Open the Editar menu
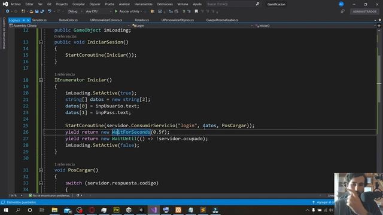Screen dimensions: 383x215 [29, 4]
